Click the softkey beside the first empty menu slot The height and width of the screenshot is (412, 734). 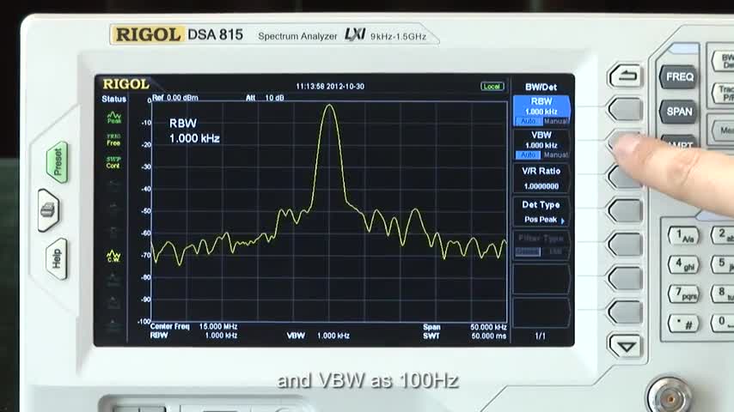(625, 278)
